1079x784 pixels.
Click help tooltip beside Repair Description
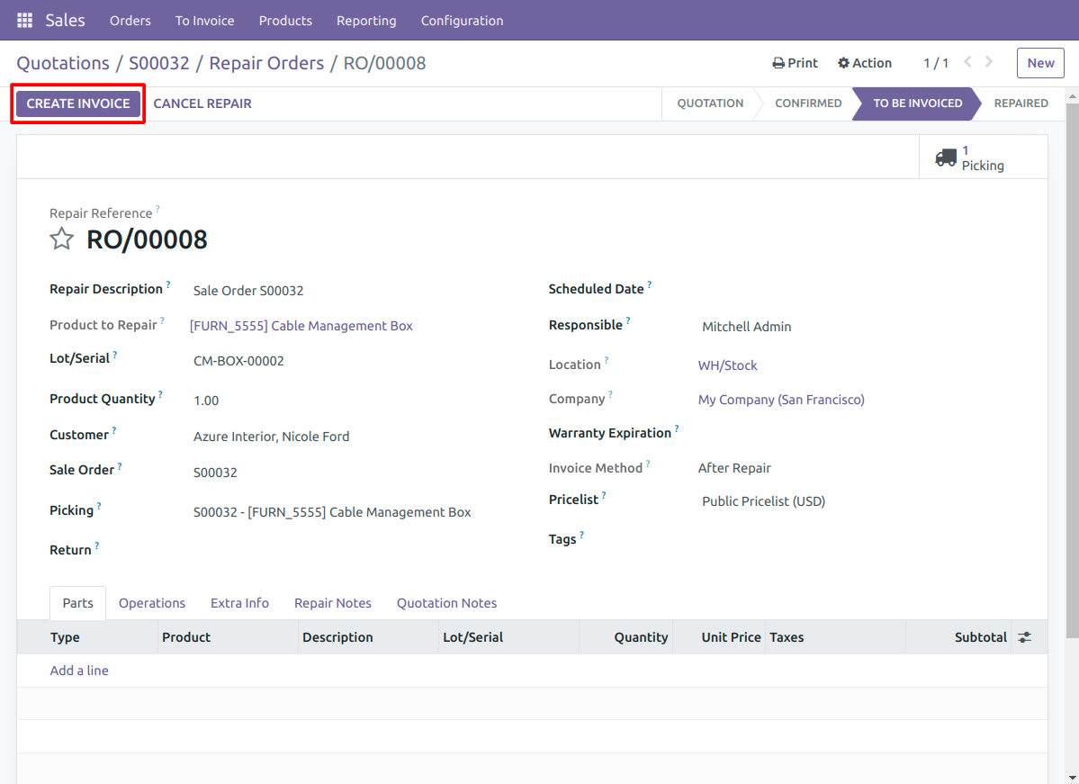[x=168, y=284]
